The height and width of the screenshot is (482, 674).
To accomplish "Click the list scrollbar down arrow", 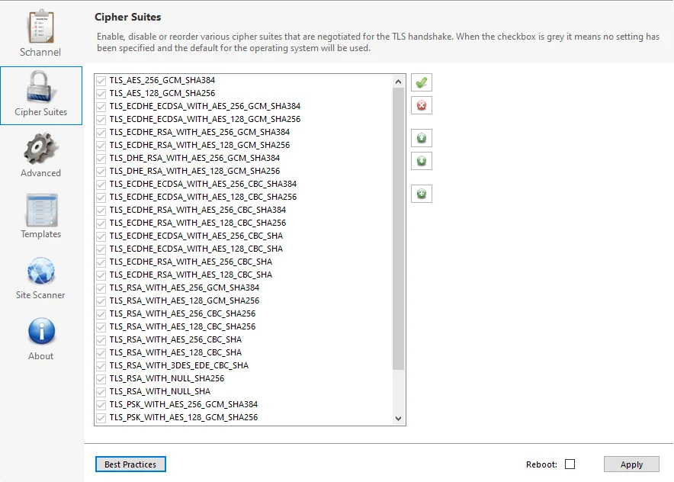I will click(x=399, y=419).
